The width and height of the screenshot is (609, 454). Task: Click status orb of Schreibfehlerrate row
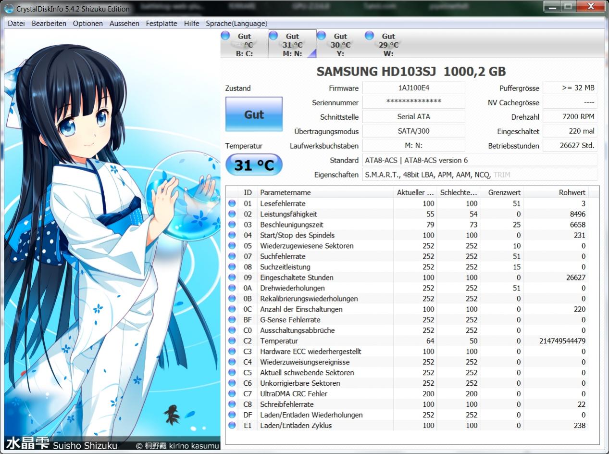[x=232, y=404]
